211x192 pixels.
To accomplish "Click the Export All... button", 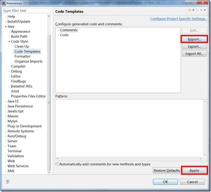I will point(194,54).
